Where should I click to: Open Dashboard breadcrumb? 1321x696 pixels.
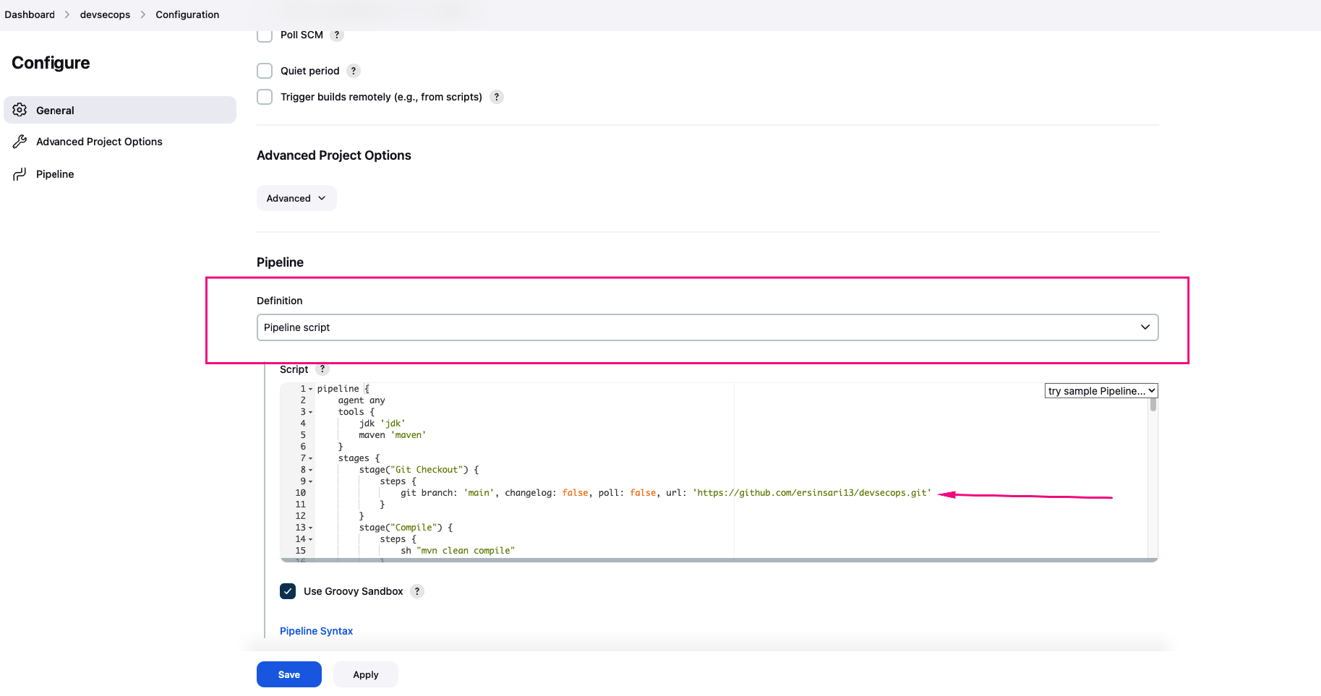(x=30, y=14)
